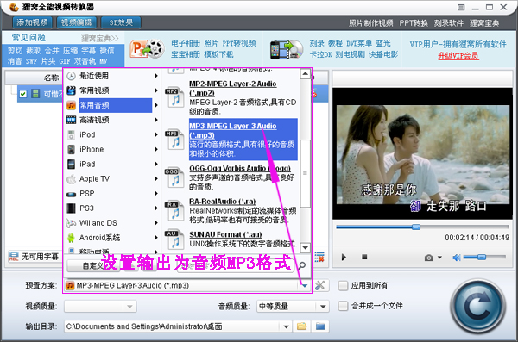Adjust the volume slider
Screen dimensions: 518x342
pyautogui.click(x=484, y=257)
